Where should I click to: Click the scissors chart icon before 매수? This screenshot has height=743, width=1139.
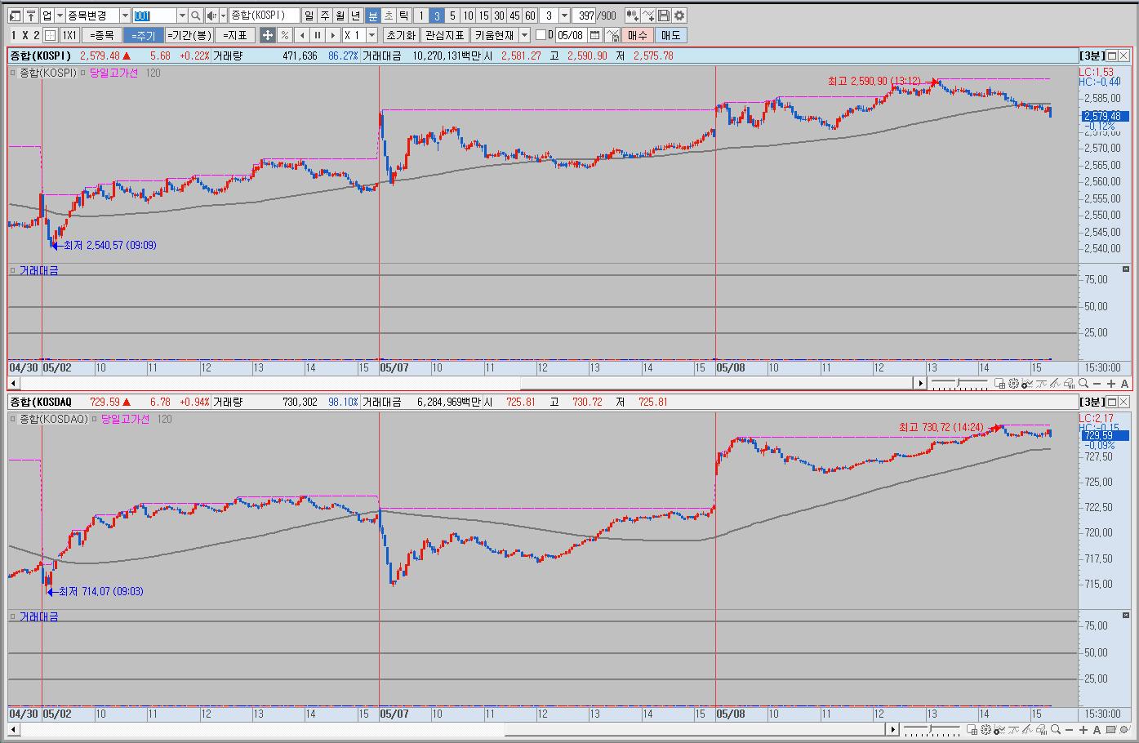pyautogui.click(x=613, y=35)
